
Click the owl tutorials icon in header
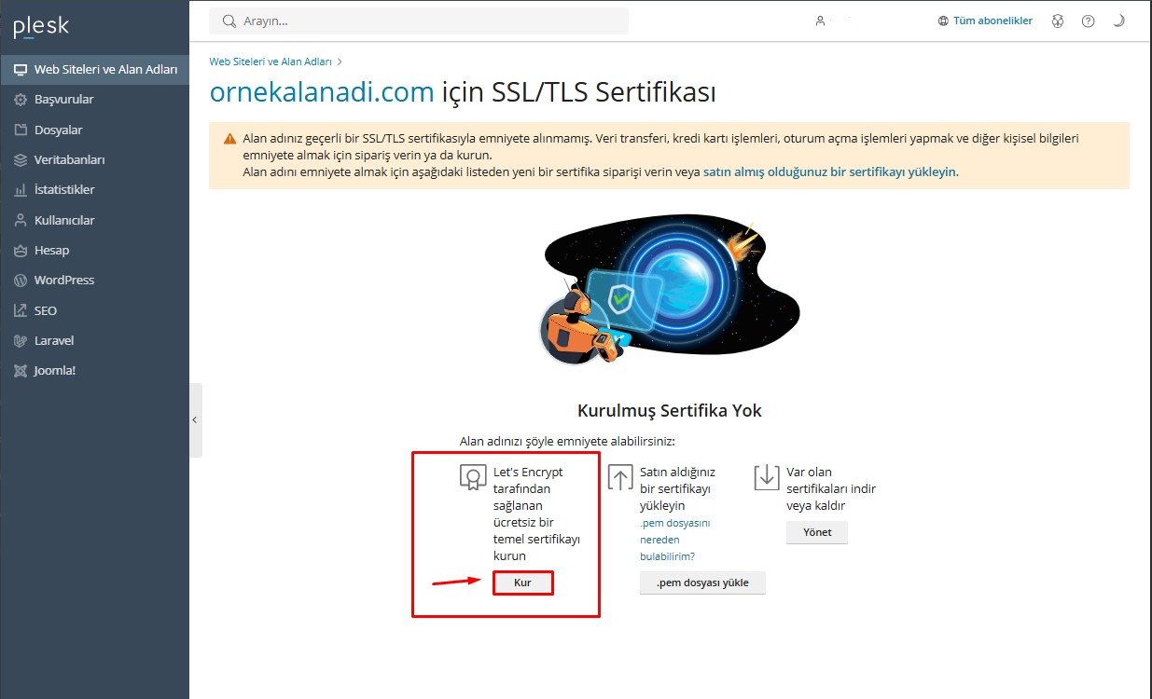pyautogui.click(x=1057, y=21)
